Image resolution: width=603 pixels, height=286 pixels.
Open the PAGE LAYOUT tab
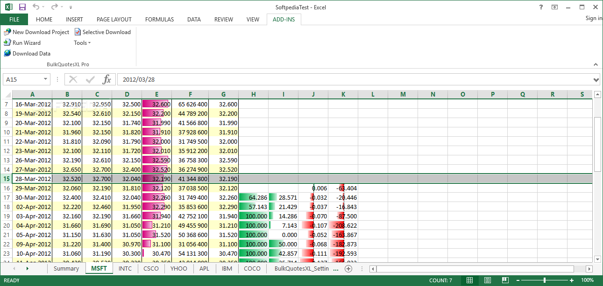(x=114, y=20)
